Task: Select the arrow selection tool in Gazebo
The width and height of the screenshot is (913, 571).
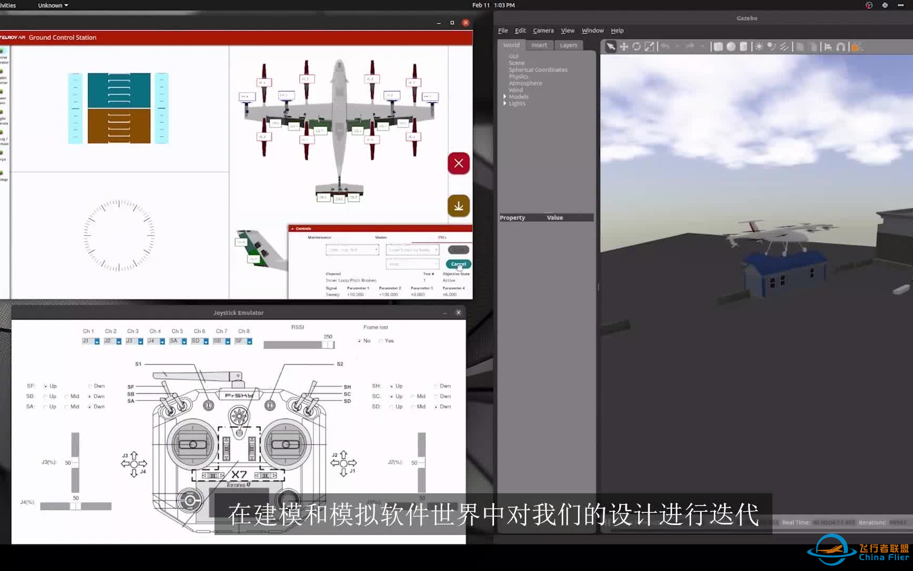Action: click(x=611, y=47)
